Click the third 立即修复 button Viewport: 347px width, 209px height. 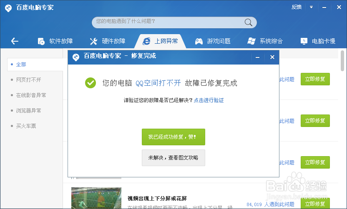[x=315, y=162]
